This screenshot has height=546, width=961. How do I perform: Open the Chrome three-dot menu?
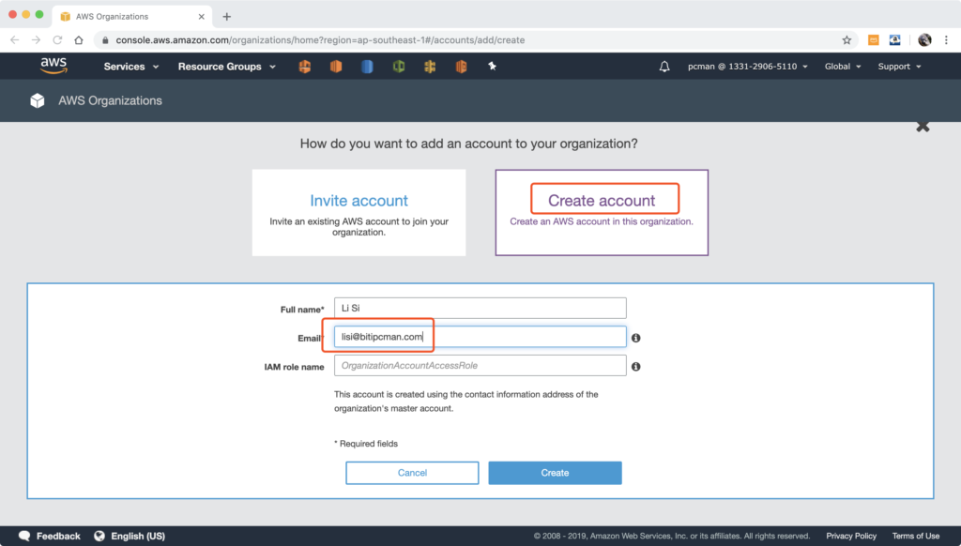(x=946, y=39)
